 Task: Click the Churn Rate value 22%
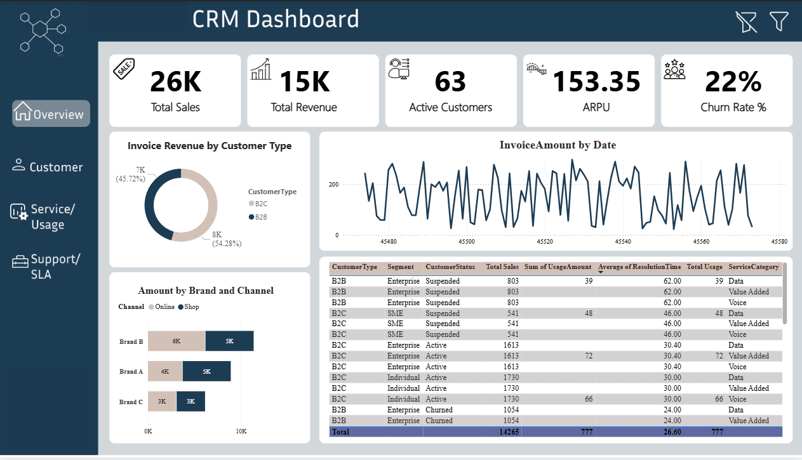pos(733,82)
